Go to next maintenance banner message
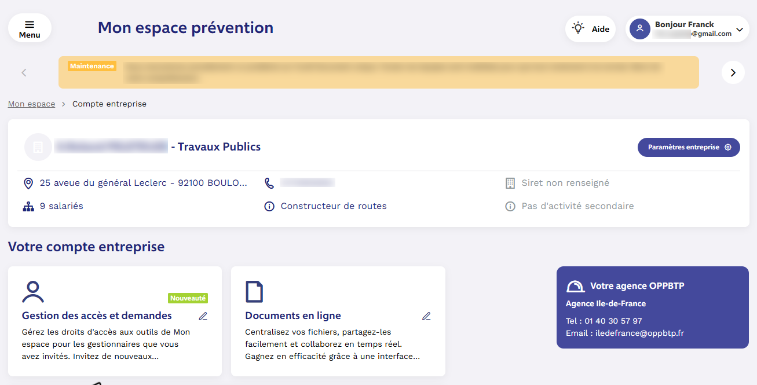The width and height of the screenshot is (757, 385). [x=733, y=72]
